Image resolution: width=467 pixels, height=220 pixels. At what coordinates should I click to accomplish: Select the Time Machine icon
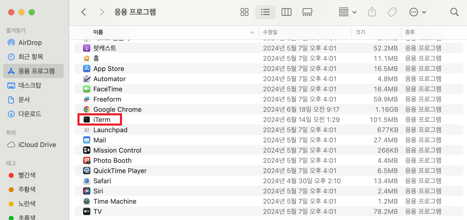[87, 201]
